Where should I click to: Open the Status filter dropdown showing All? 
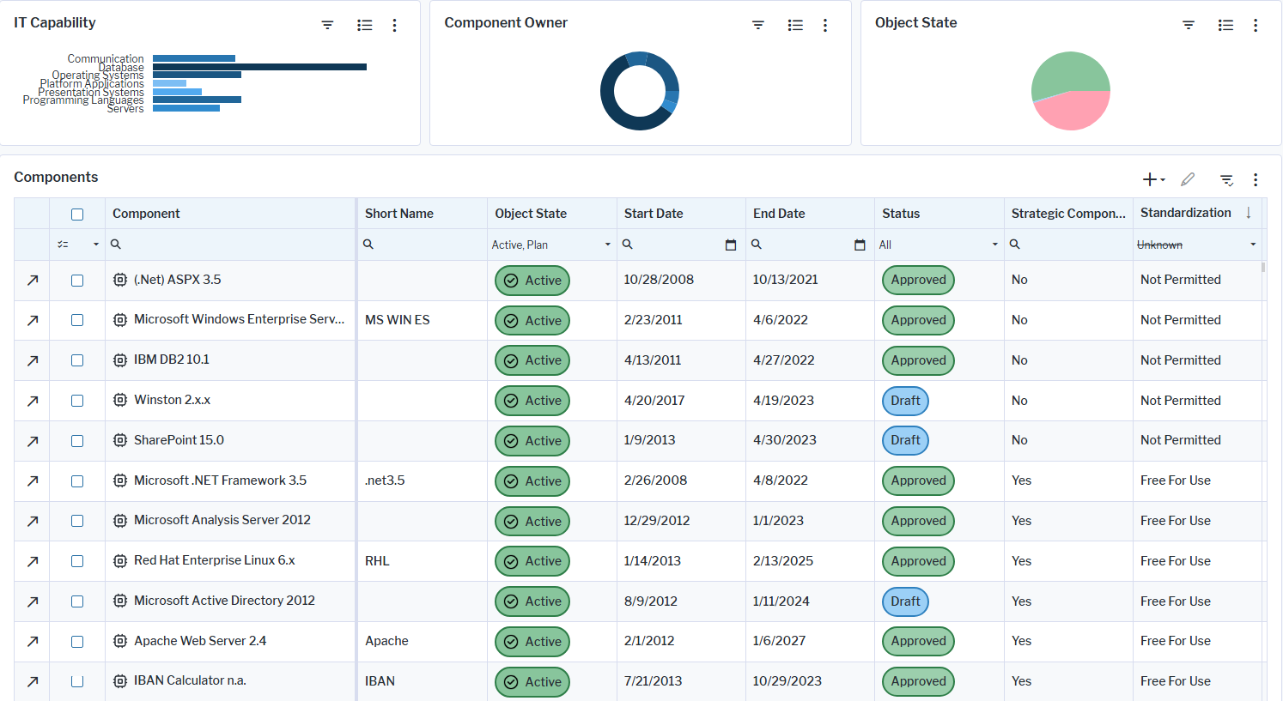(994, 245)
